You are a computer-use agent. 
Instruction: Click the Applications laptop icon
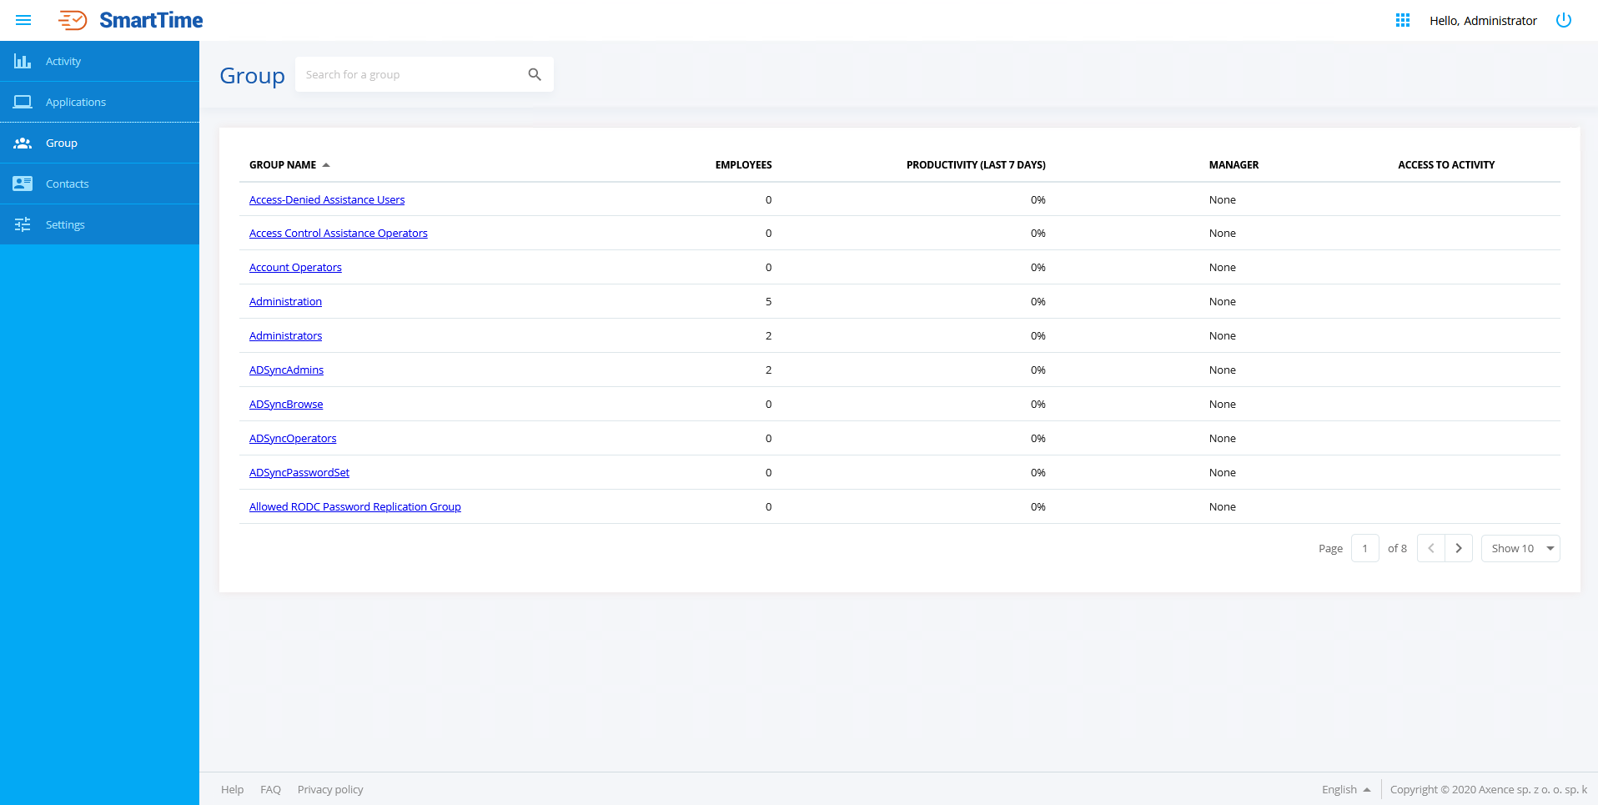coord(23,102)
